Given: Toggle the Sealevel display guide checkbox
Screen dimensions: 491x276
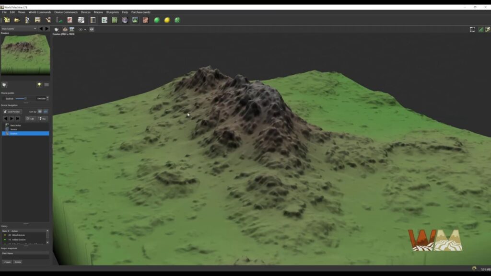Looking at the screenshot, I should 3,98.
